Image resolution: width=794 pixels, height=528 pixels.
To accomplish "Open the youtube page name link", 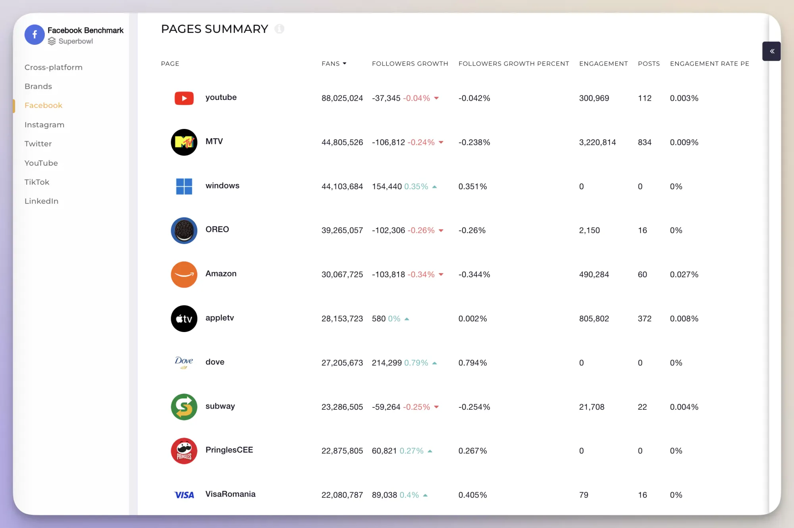I will (221, 98).
